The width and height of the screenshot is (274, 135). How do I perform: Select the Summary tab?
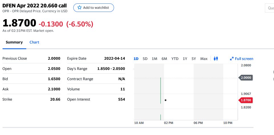pos(14,42)
